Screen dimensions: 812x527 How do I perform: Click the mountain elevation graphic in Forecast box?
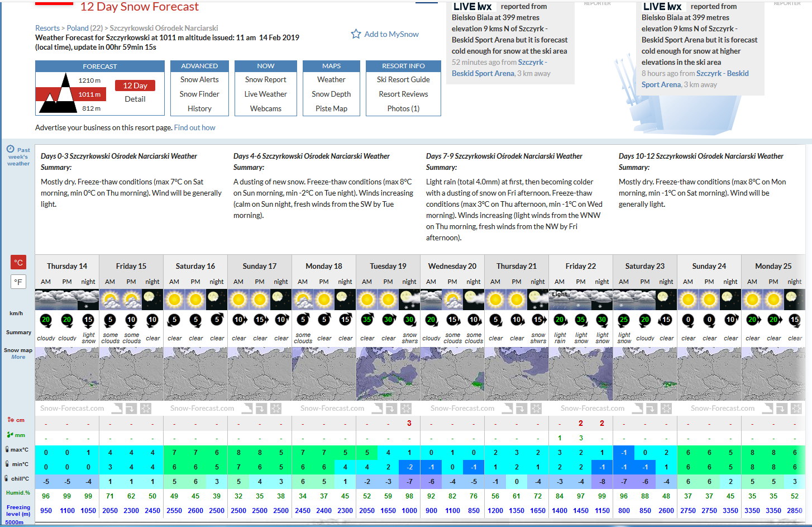(x=58, y=94)
